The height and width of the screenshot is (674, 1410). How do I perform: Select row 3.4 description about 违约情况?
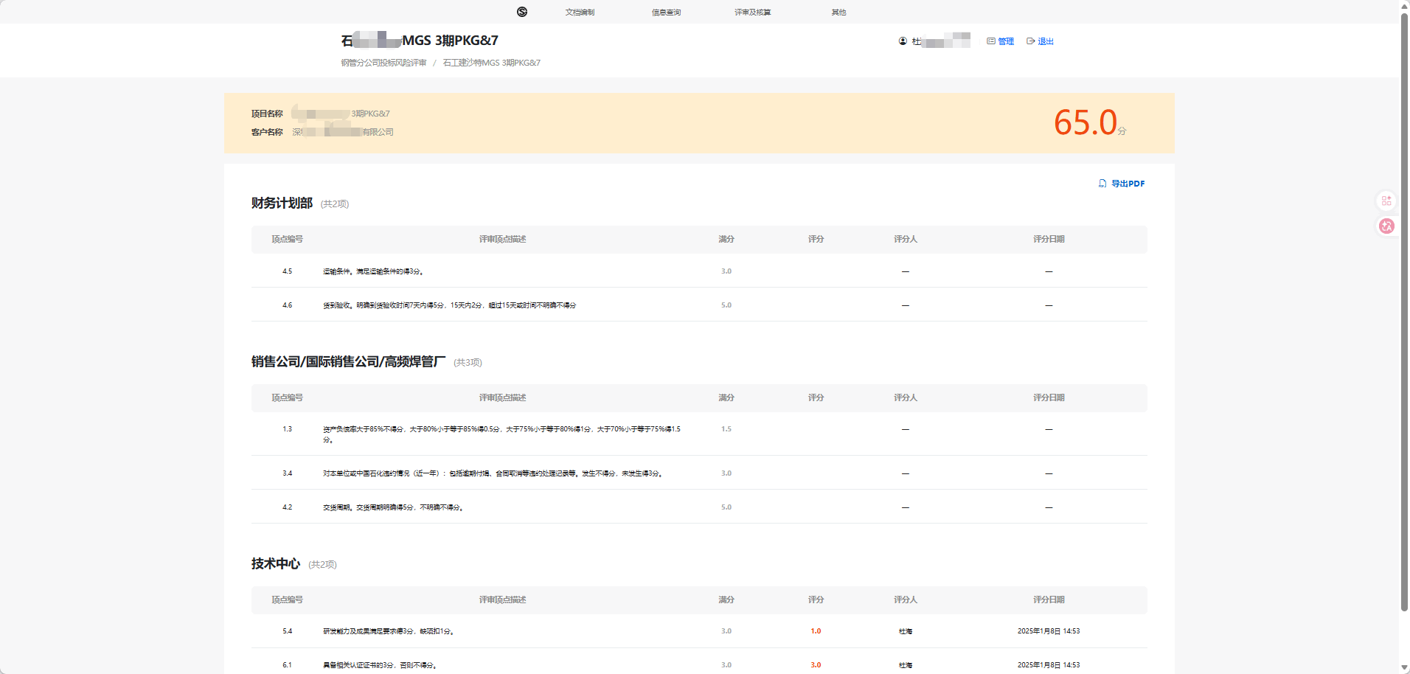pyautogui.click(x=493, y=473)
